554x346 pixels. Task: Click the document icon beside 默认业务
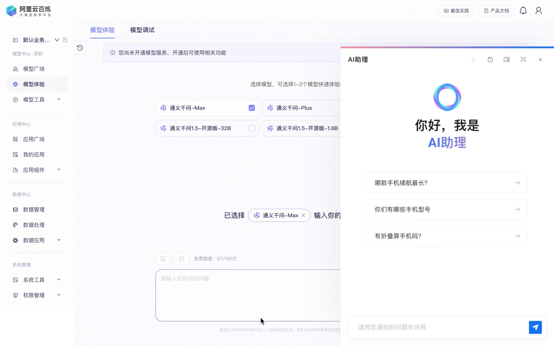click(65, 40)
